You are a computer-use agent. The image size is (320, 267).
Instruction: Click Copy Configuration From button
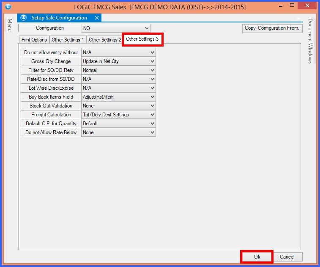272,28
